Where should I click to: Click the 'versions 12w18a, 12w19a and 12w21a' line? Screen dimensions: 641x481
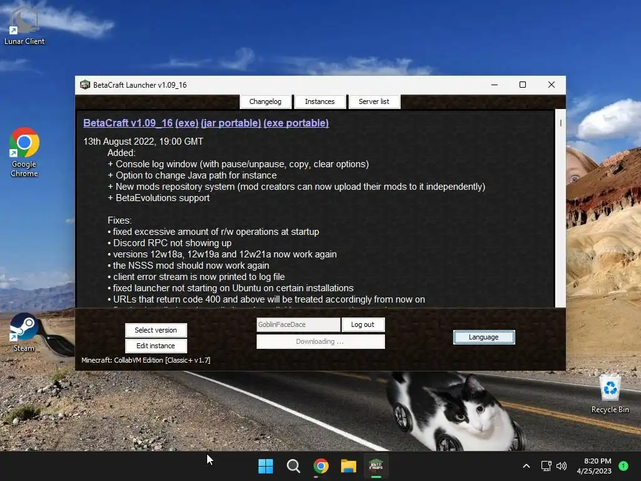click(222, 254)
